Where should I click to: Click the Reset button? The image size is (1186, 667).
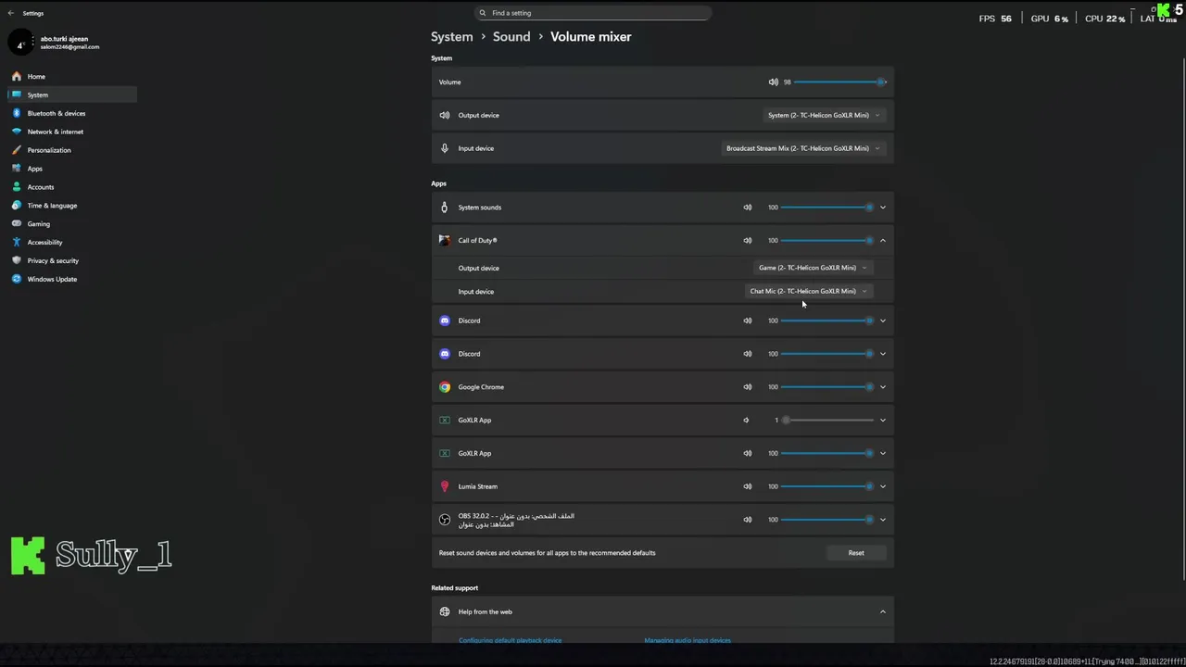click(856, 553)
